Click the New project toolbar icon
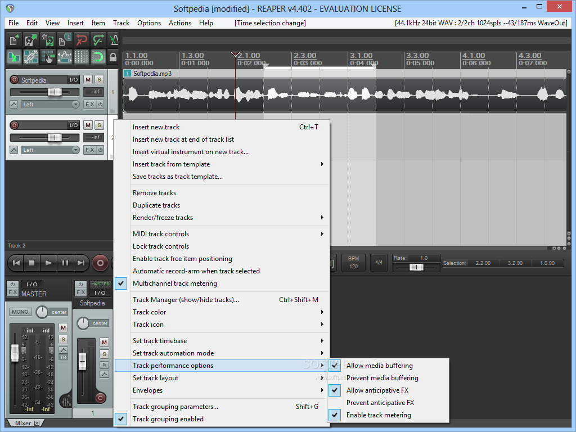 click(x=14, y=40)
